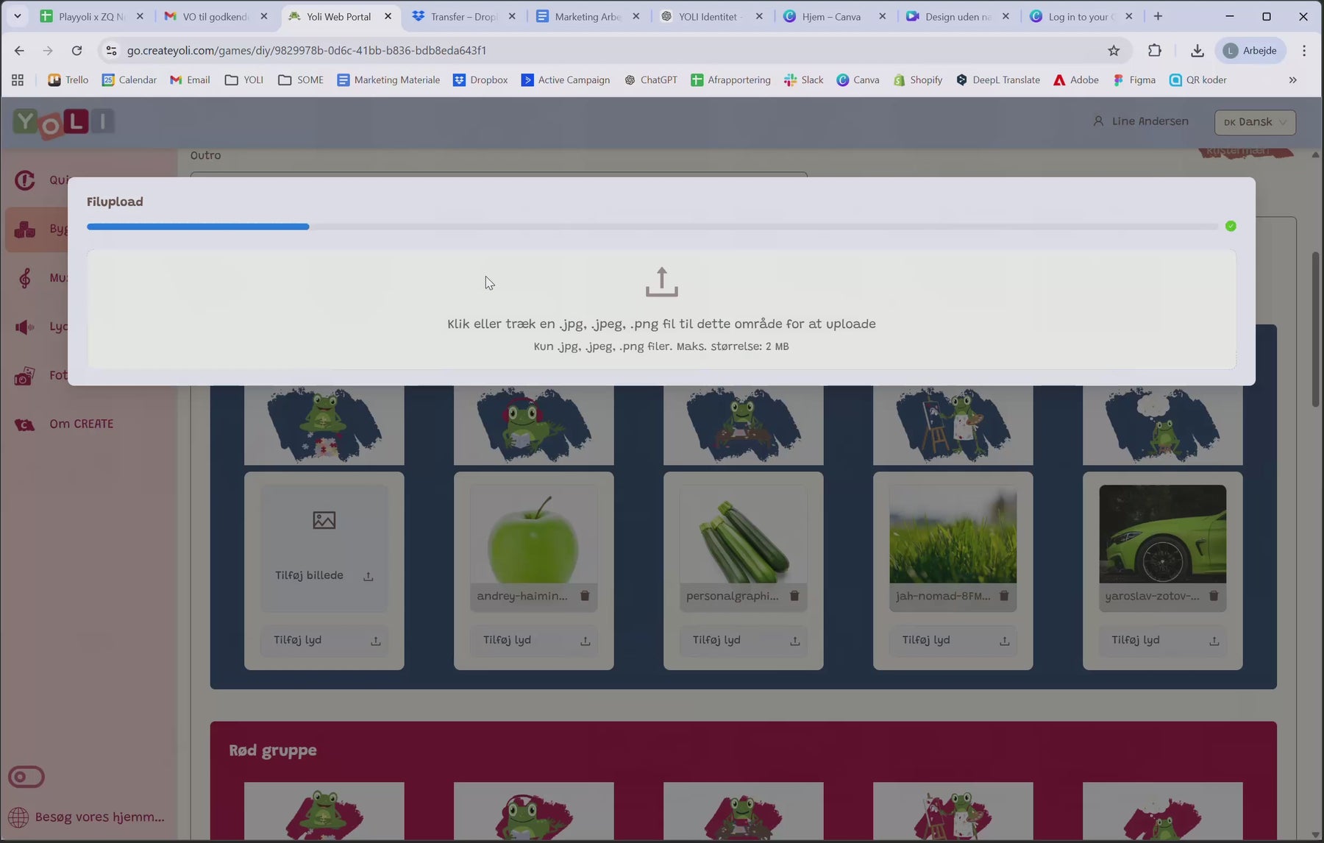1324x843 pixels.
Task: Open Om CREATE in the sidebar
Action: tap(81, 424)
